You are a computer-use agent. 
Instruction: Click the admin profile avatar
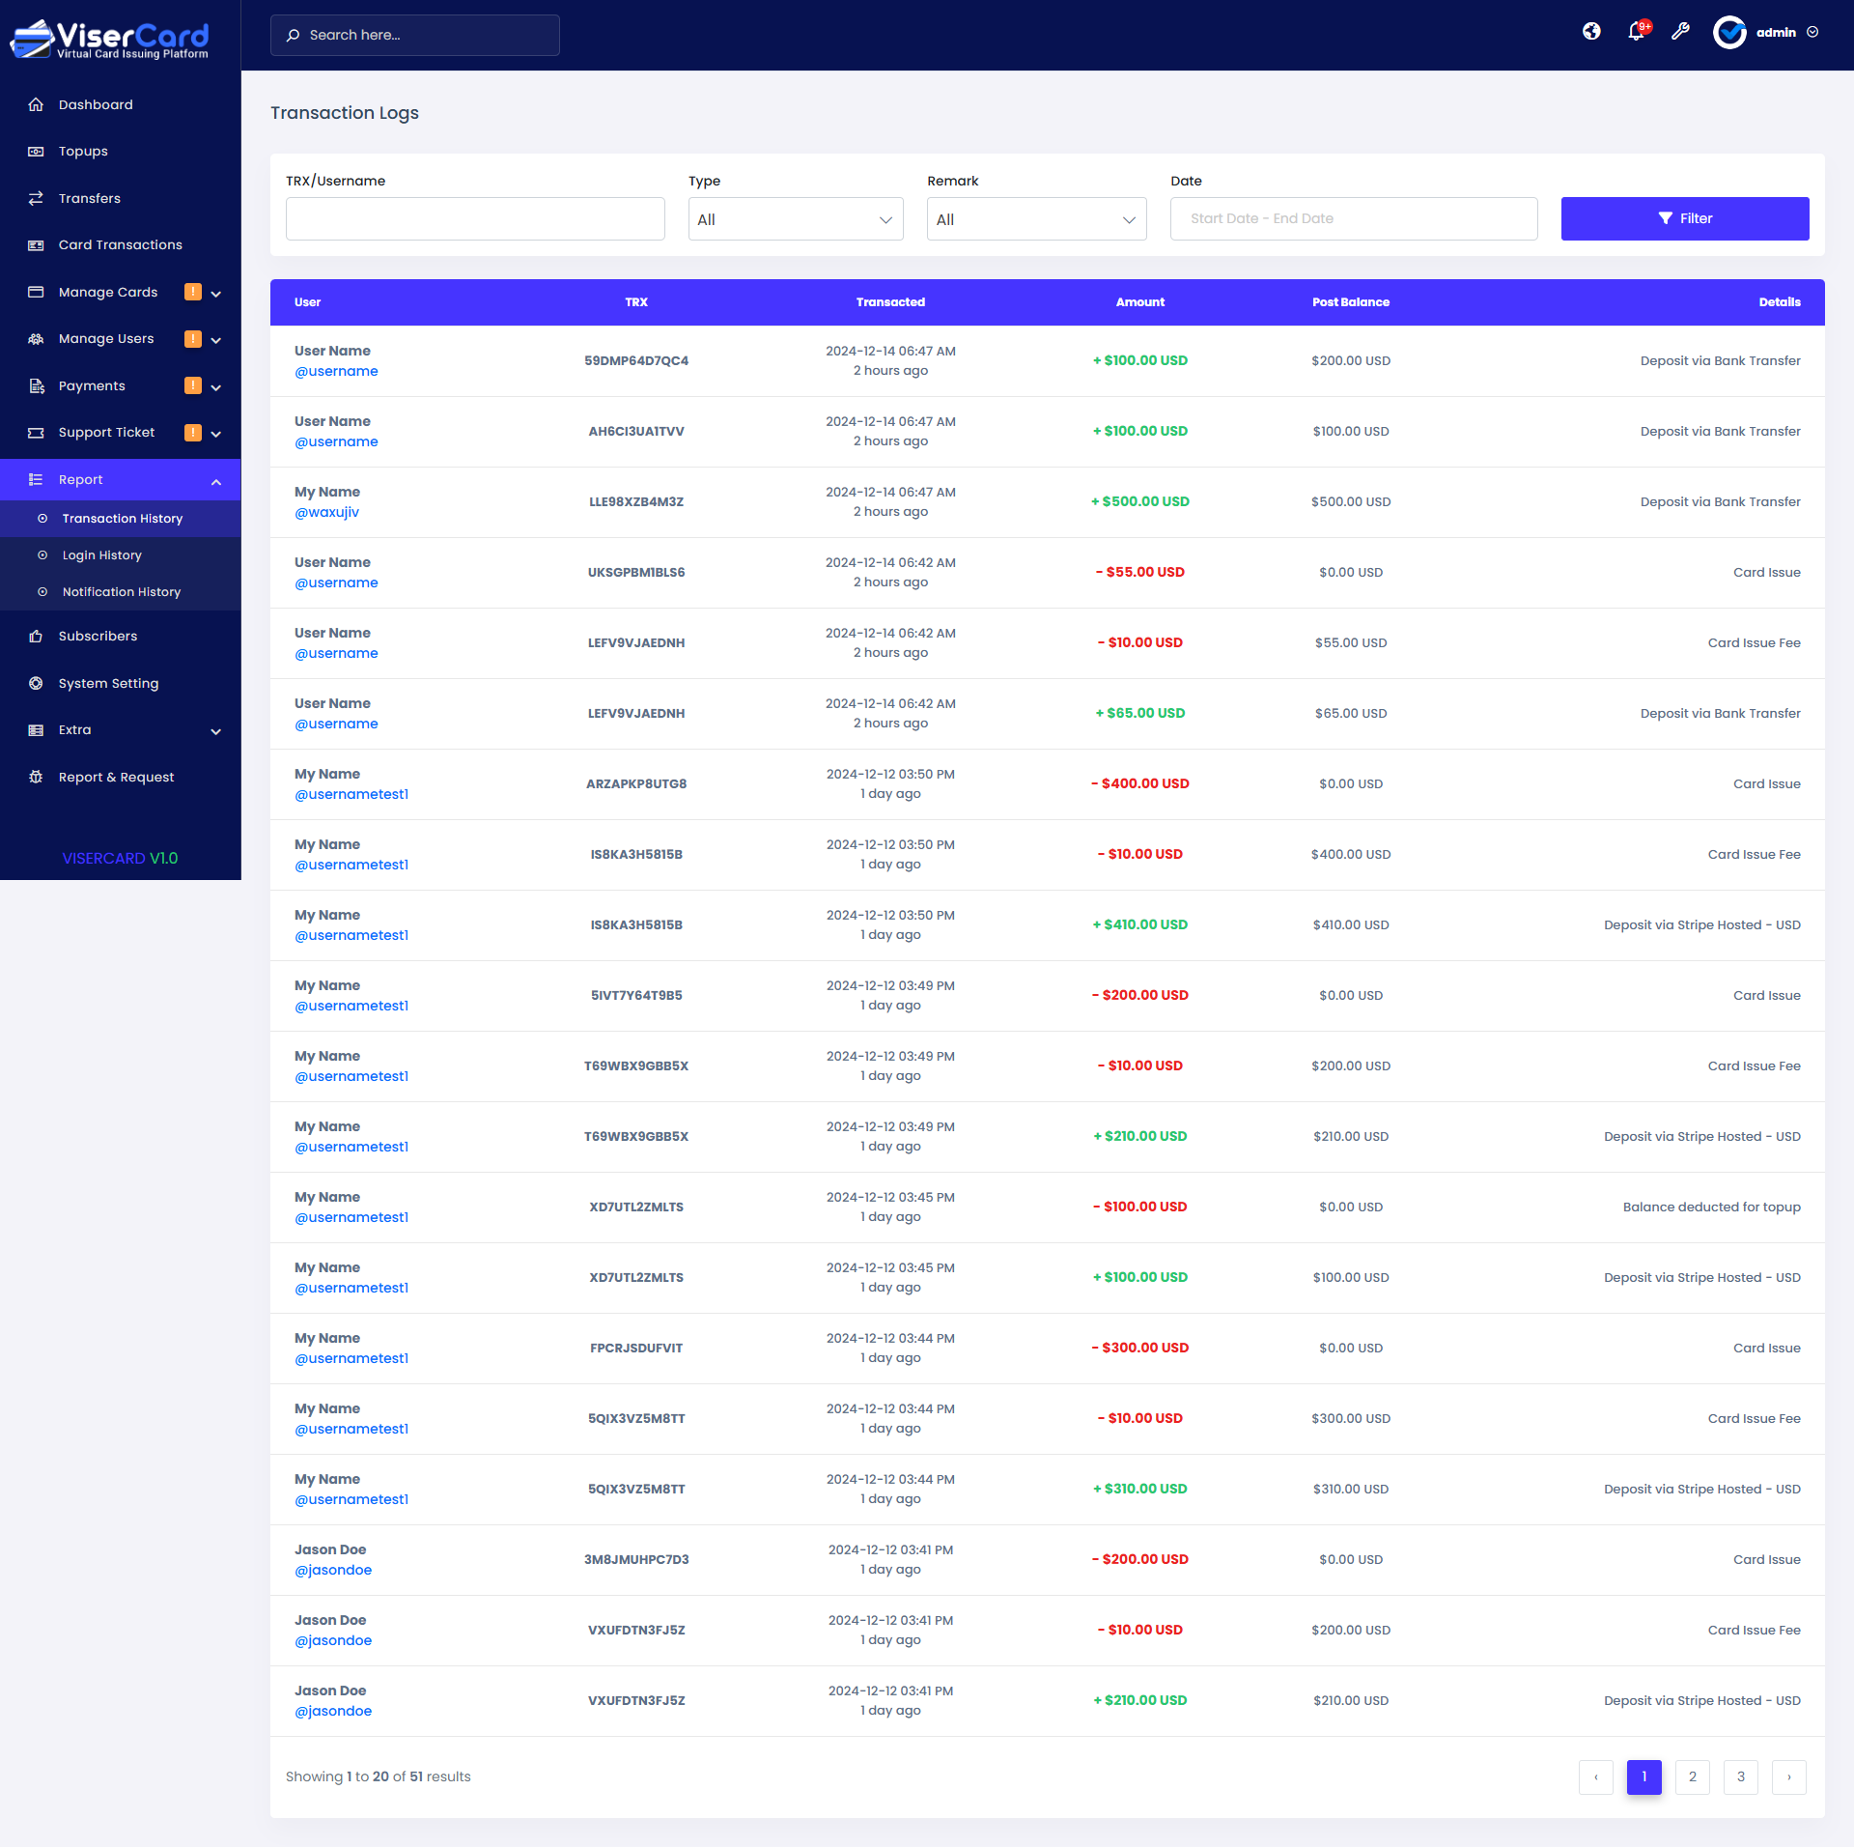1729,32
